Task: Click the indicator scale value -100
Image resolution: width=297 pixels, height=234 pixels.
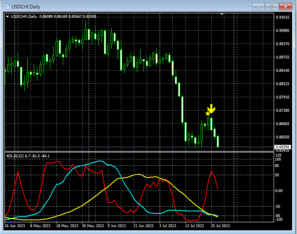Action: point(278,219)
